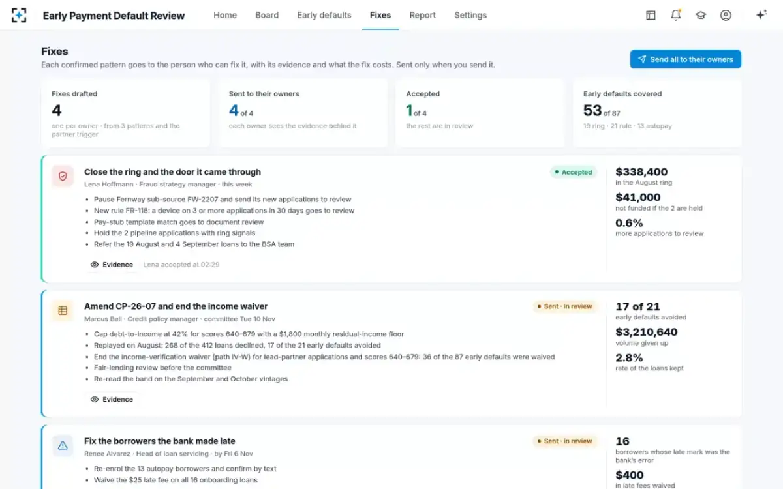Click Cap debt-to-income at 42% bullet
The height and width of the screenshot is (489, 783).
pyautogui.click(x=249, y=334)
